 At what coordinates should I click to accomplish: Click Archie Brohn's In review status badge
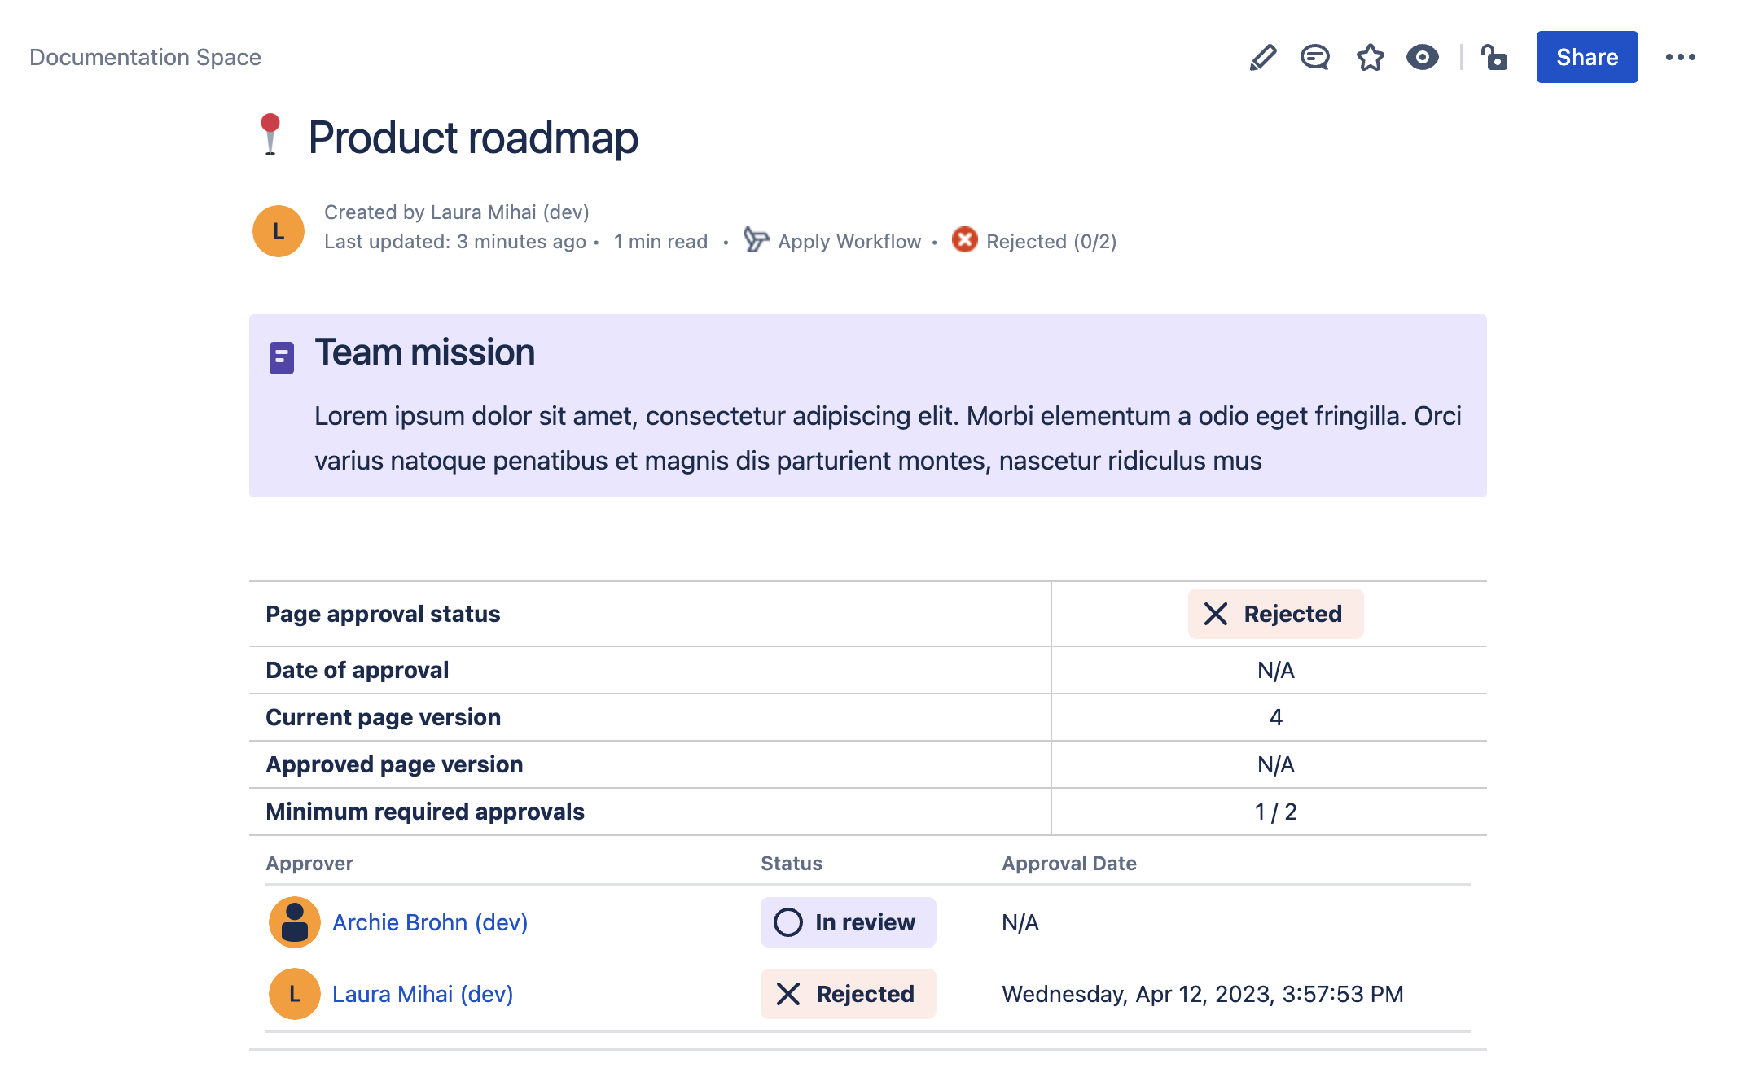click(848, 922)
